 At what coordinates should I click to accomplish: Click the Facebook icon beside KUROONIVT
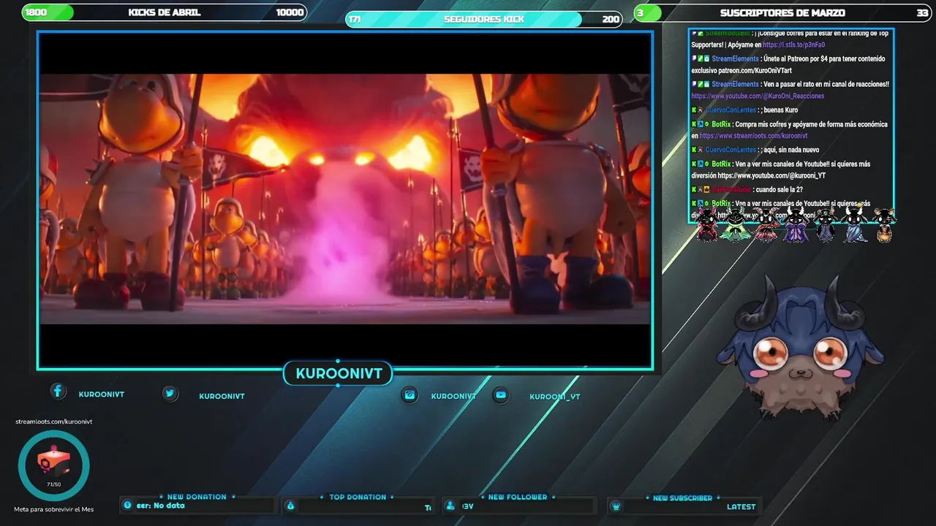pyautogui.click(x=58, y=392)
